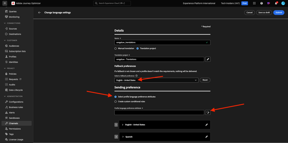The width and height of the screenshot is (288, 143).
Task: Click the Prod sandbox badge
Action: 245,3
